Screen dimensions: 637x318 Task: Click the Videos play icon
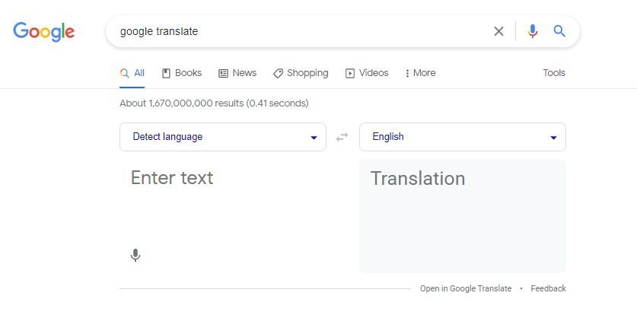click(x=350, y=74)
